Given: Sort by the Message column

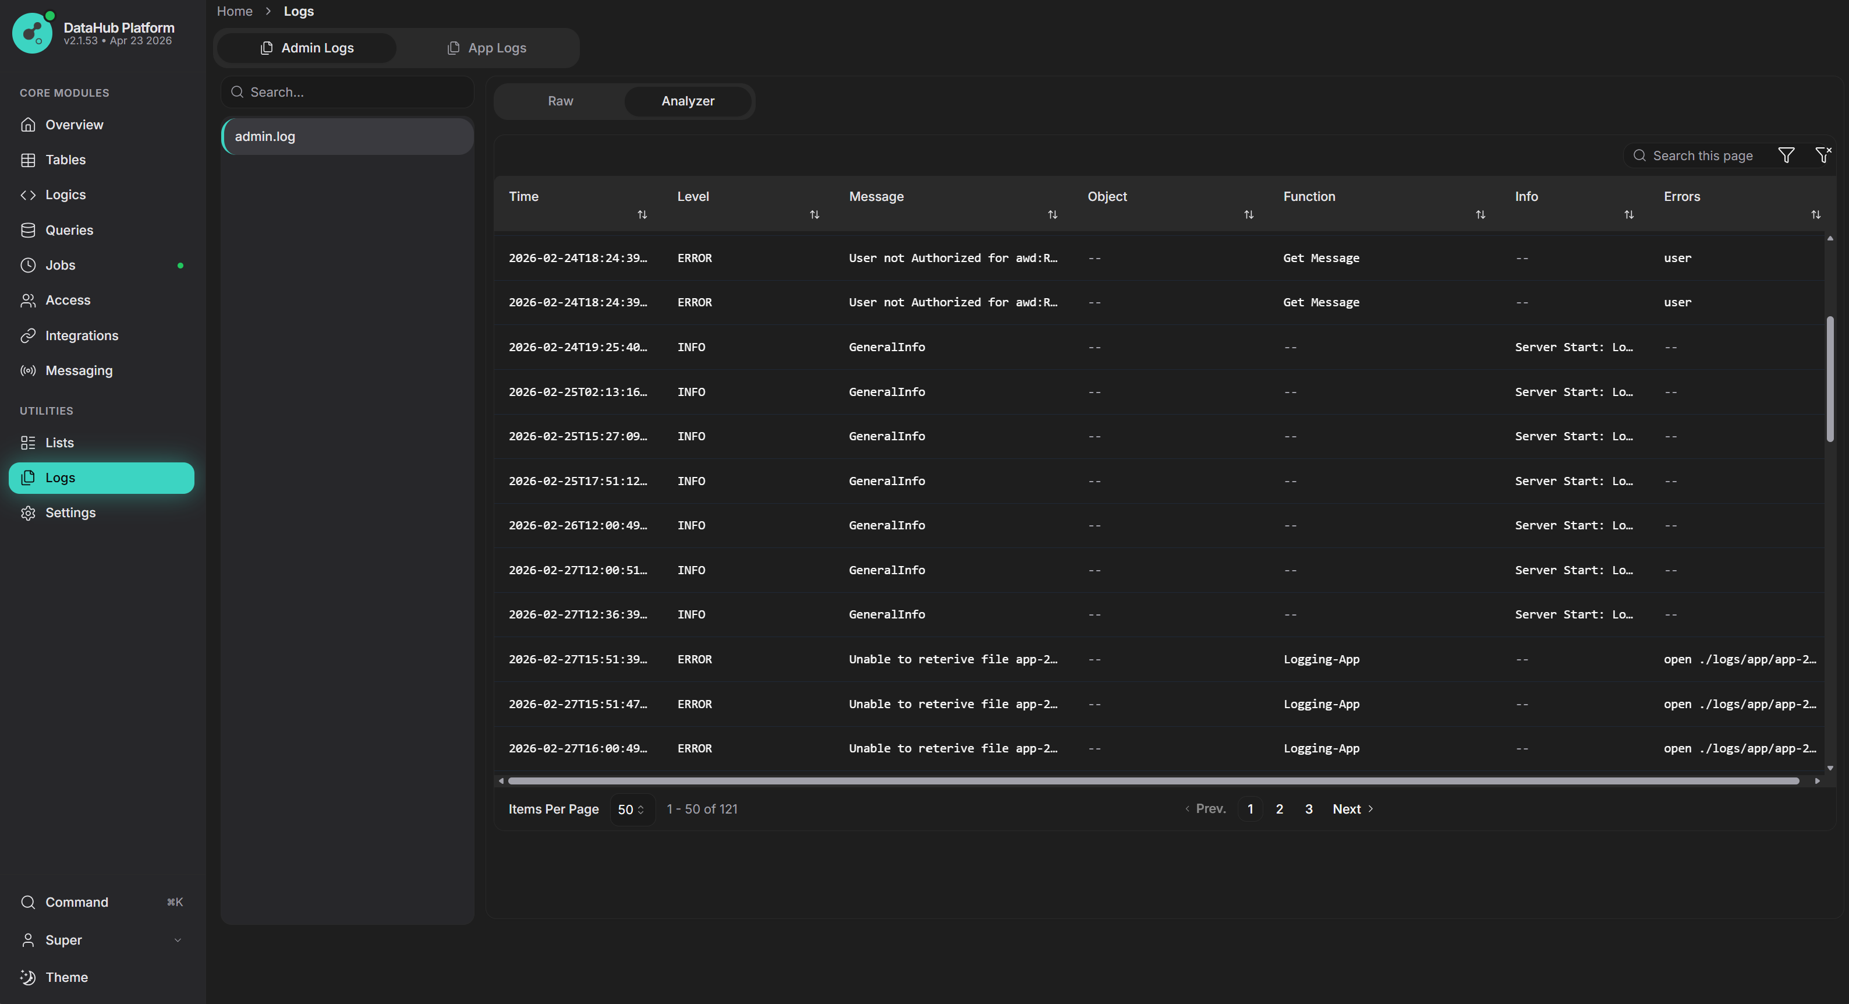Looking at the screenshot, I should click(1052, 215).
